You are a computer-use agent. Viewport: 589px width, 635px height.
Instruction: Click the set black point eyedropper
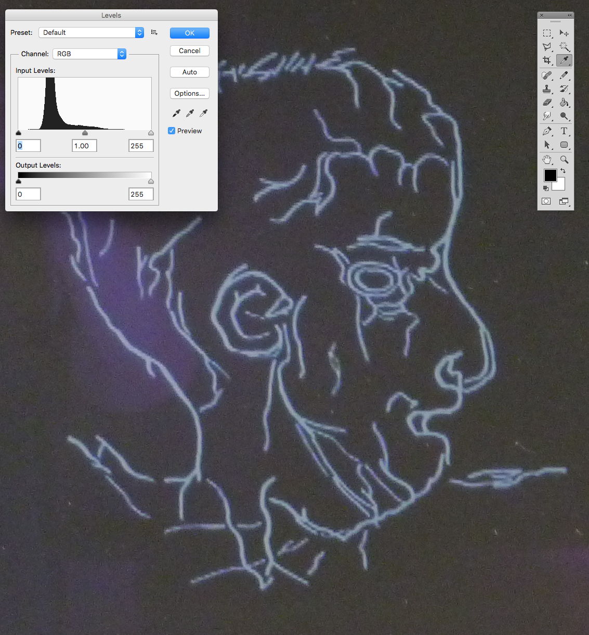pos(176,113)
